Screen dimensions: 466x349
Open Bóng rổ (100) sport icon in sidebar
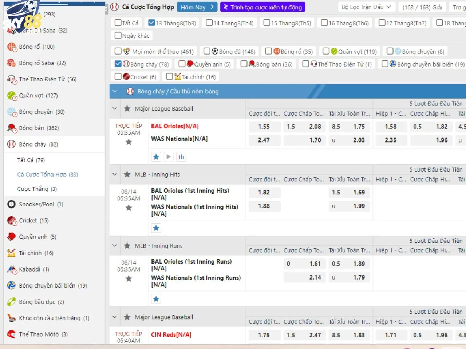(12, 47)
